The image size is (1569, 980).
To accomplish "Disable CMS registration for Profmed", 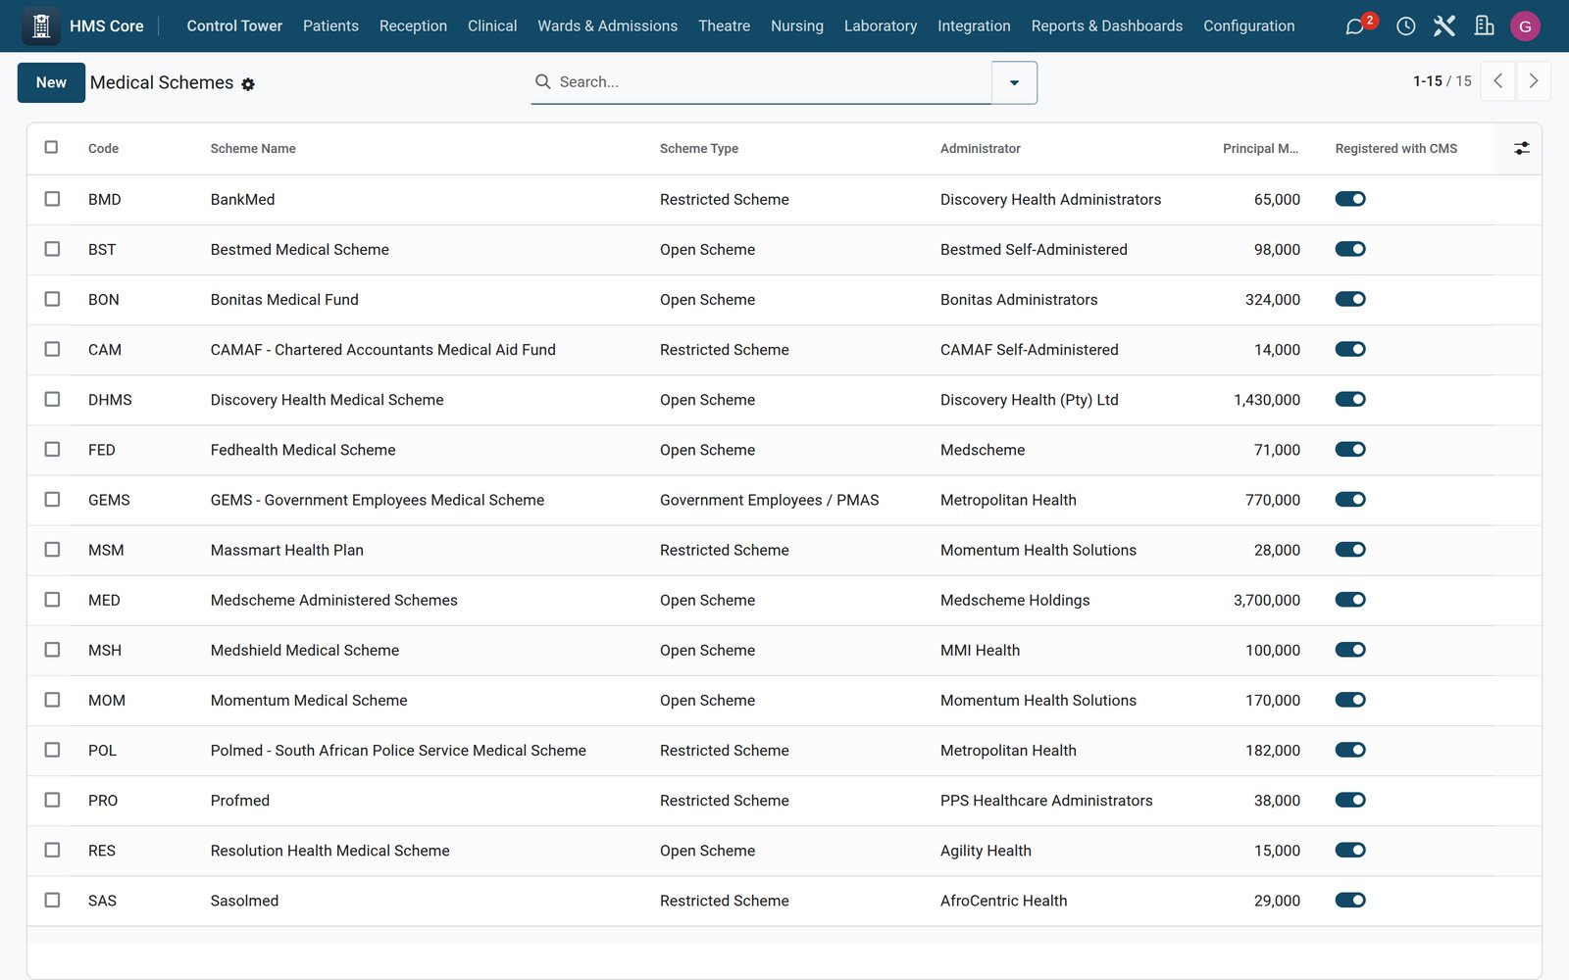I will (1350, 800).
